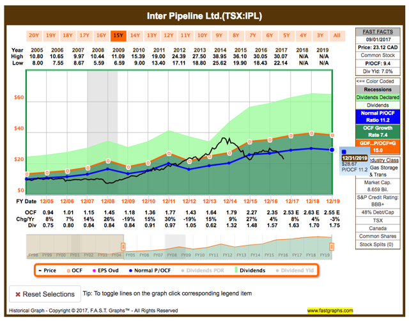This screenshot has height=321, width=409.
Task: Click the 09/01/2017 date fact
Action: point(378,40)
